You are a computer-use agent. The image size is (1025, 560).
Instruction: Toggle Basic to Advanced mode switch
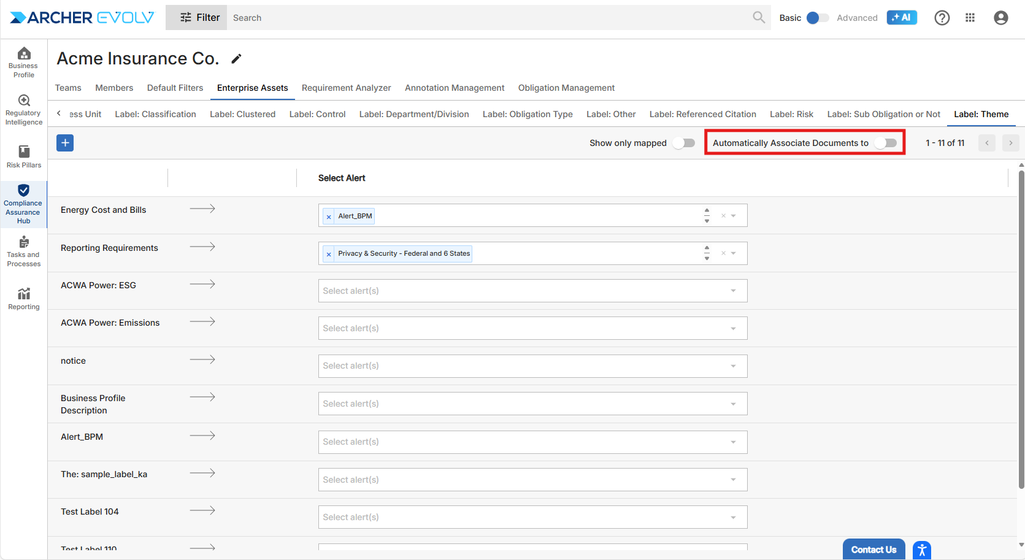817,18
